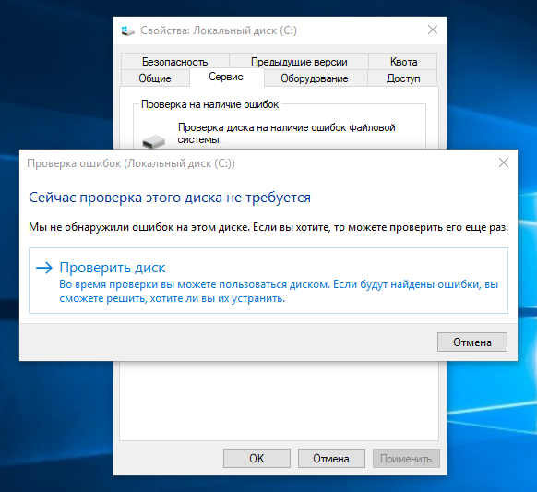Switch to the "Безопасность" tab
Image resolution: width=537 pixels, height=492 pixels.
tap(175, 62)
